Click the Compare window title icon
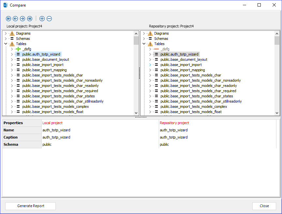This screenshot has width=282, height=214. (x=6, y=5)
